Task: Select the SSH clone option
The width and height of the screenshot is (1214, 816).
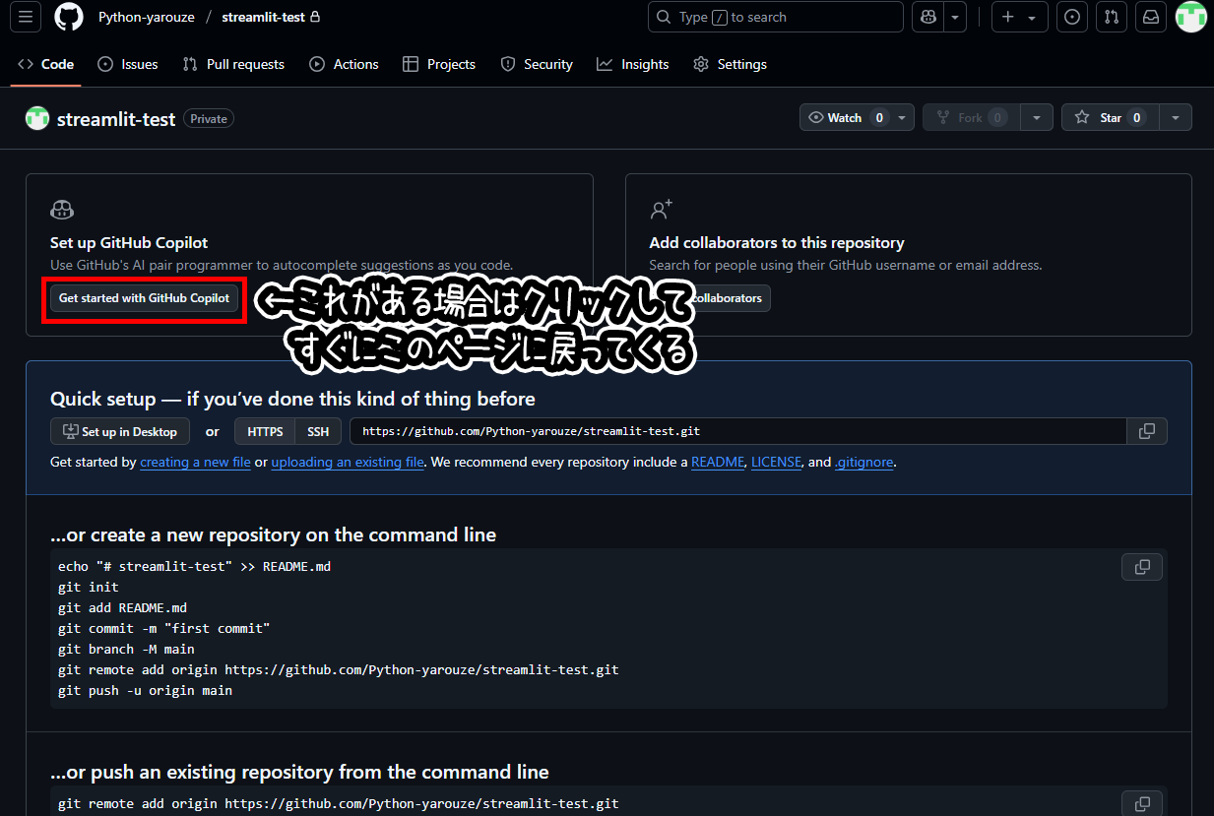Action: tap(318, 431)
